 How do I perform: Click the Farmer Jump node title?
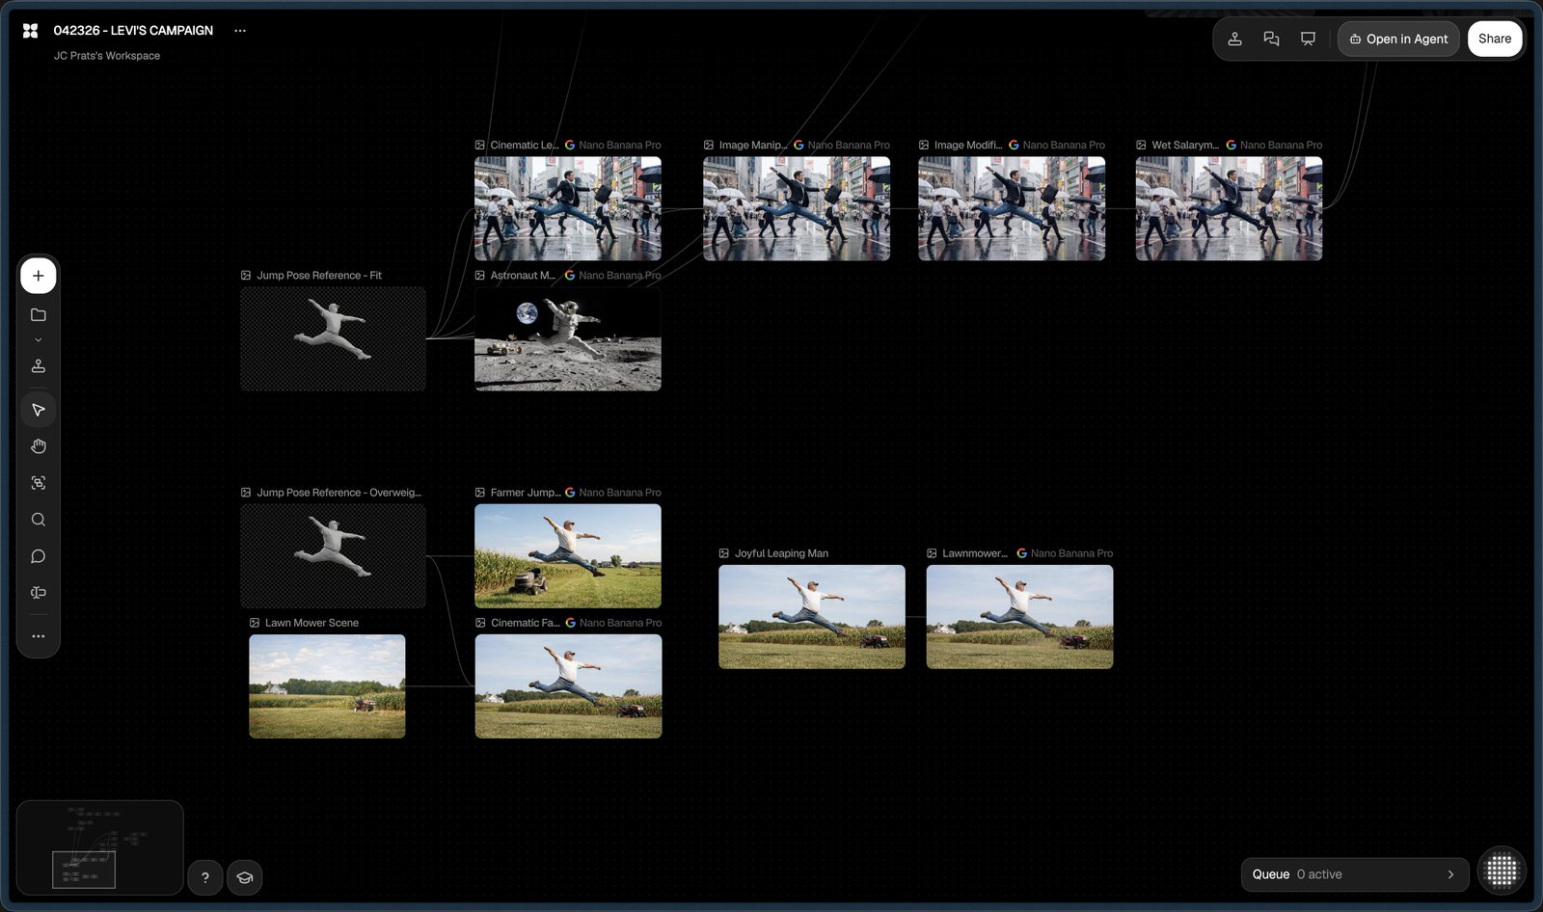(x=525, y=493)
